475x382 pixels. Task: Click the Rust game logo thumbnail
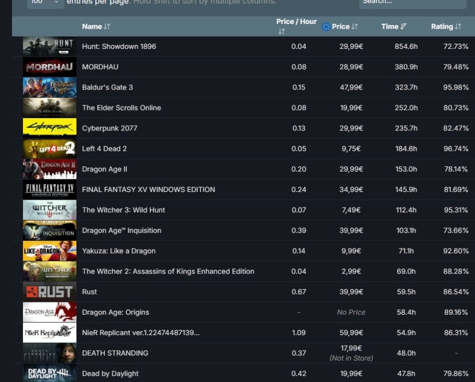[x=49, y=292]
